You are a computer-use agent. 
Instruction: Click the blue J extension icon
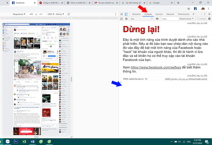195,9
